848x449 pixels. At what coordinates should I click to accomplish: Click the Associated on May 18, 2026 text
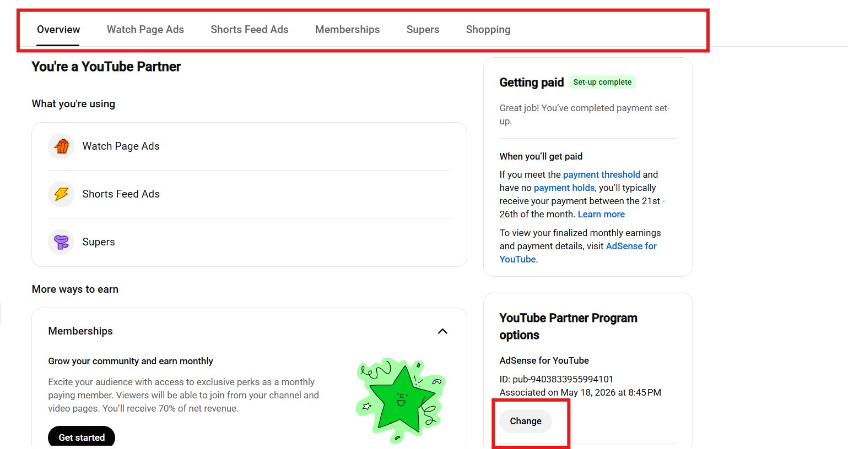(580, 392)
